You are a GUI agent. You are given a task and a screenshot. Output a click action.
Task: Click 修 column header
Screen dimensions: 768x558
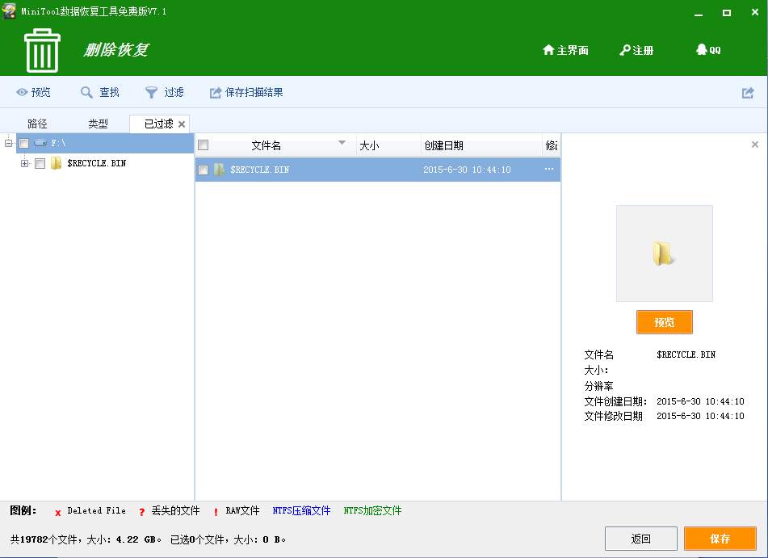pyautogui.click(x=551, y=145)
